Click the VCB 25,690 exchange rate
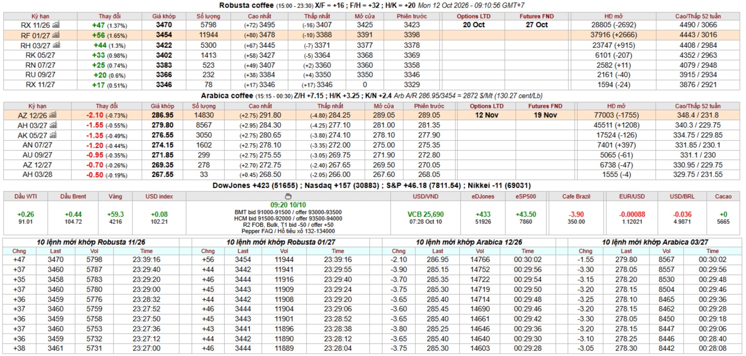 click(x=426, y=214)
